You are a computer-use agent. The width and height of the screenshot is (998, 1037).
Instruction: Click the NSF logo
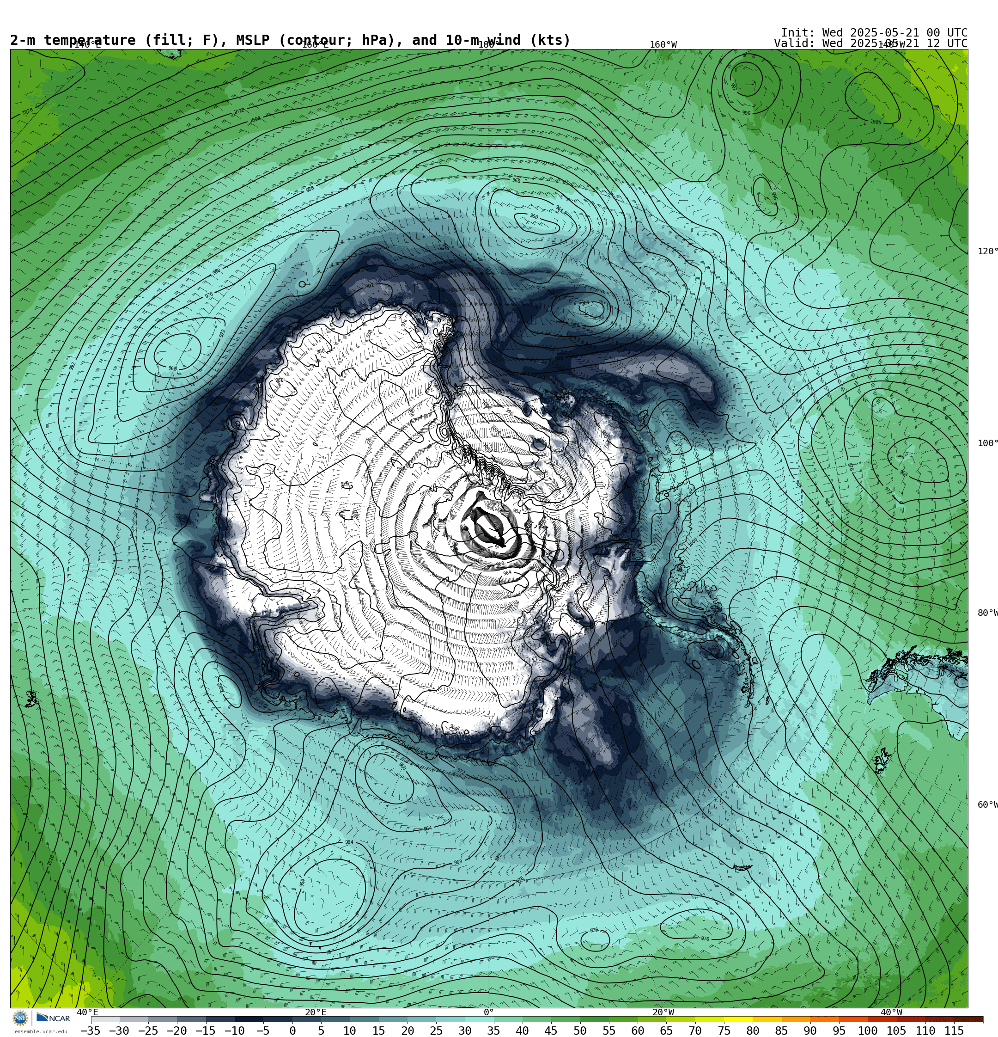pos(20,1018)
